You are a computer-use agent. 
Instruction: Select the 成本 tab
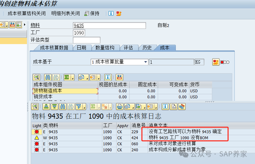tap(165, 48)
